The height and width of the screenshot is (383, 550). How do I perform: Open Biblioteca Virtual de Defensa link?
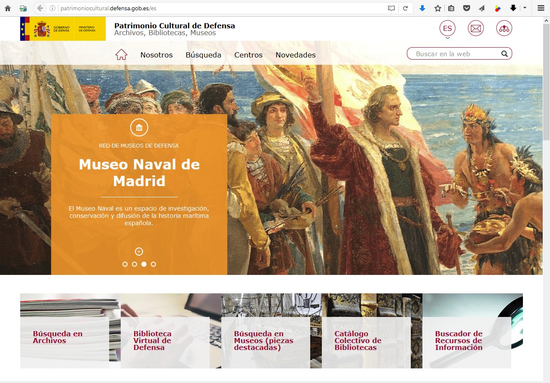point(153,341)
